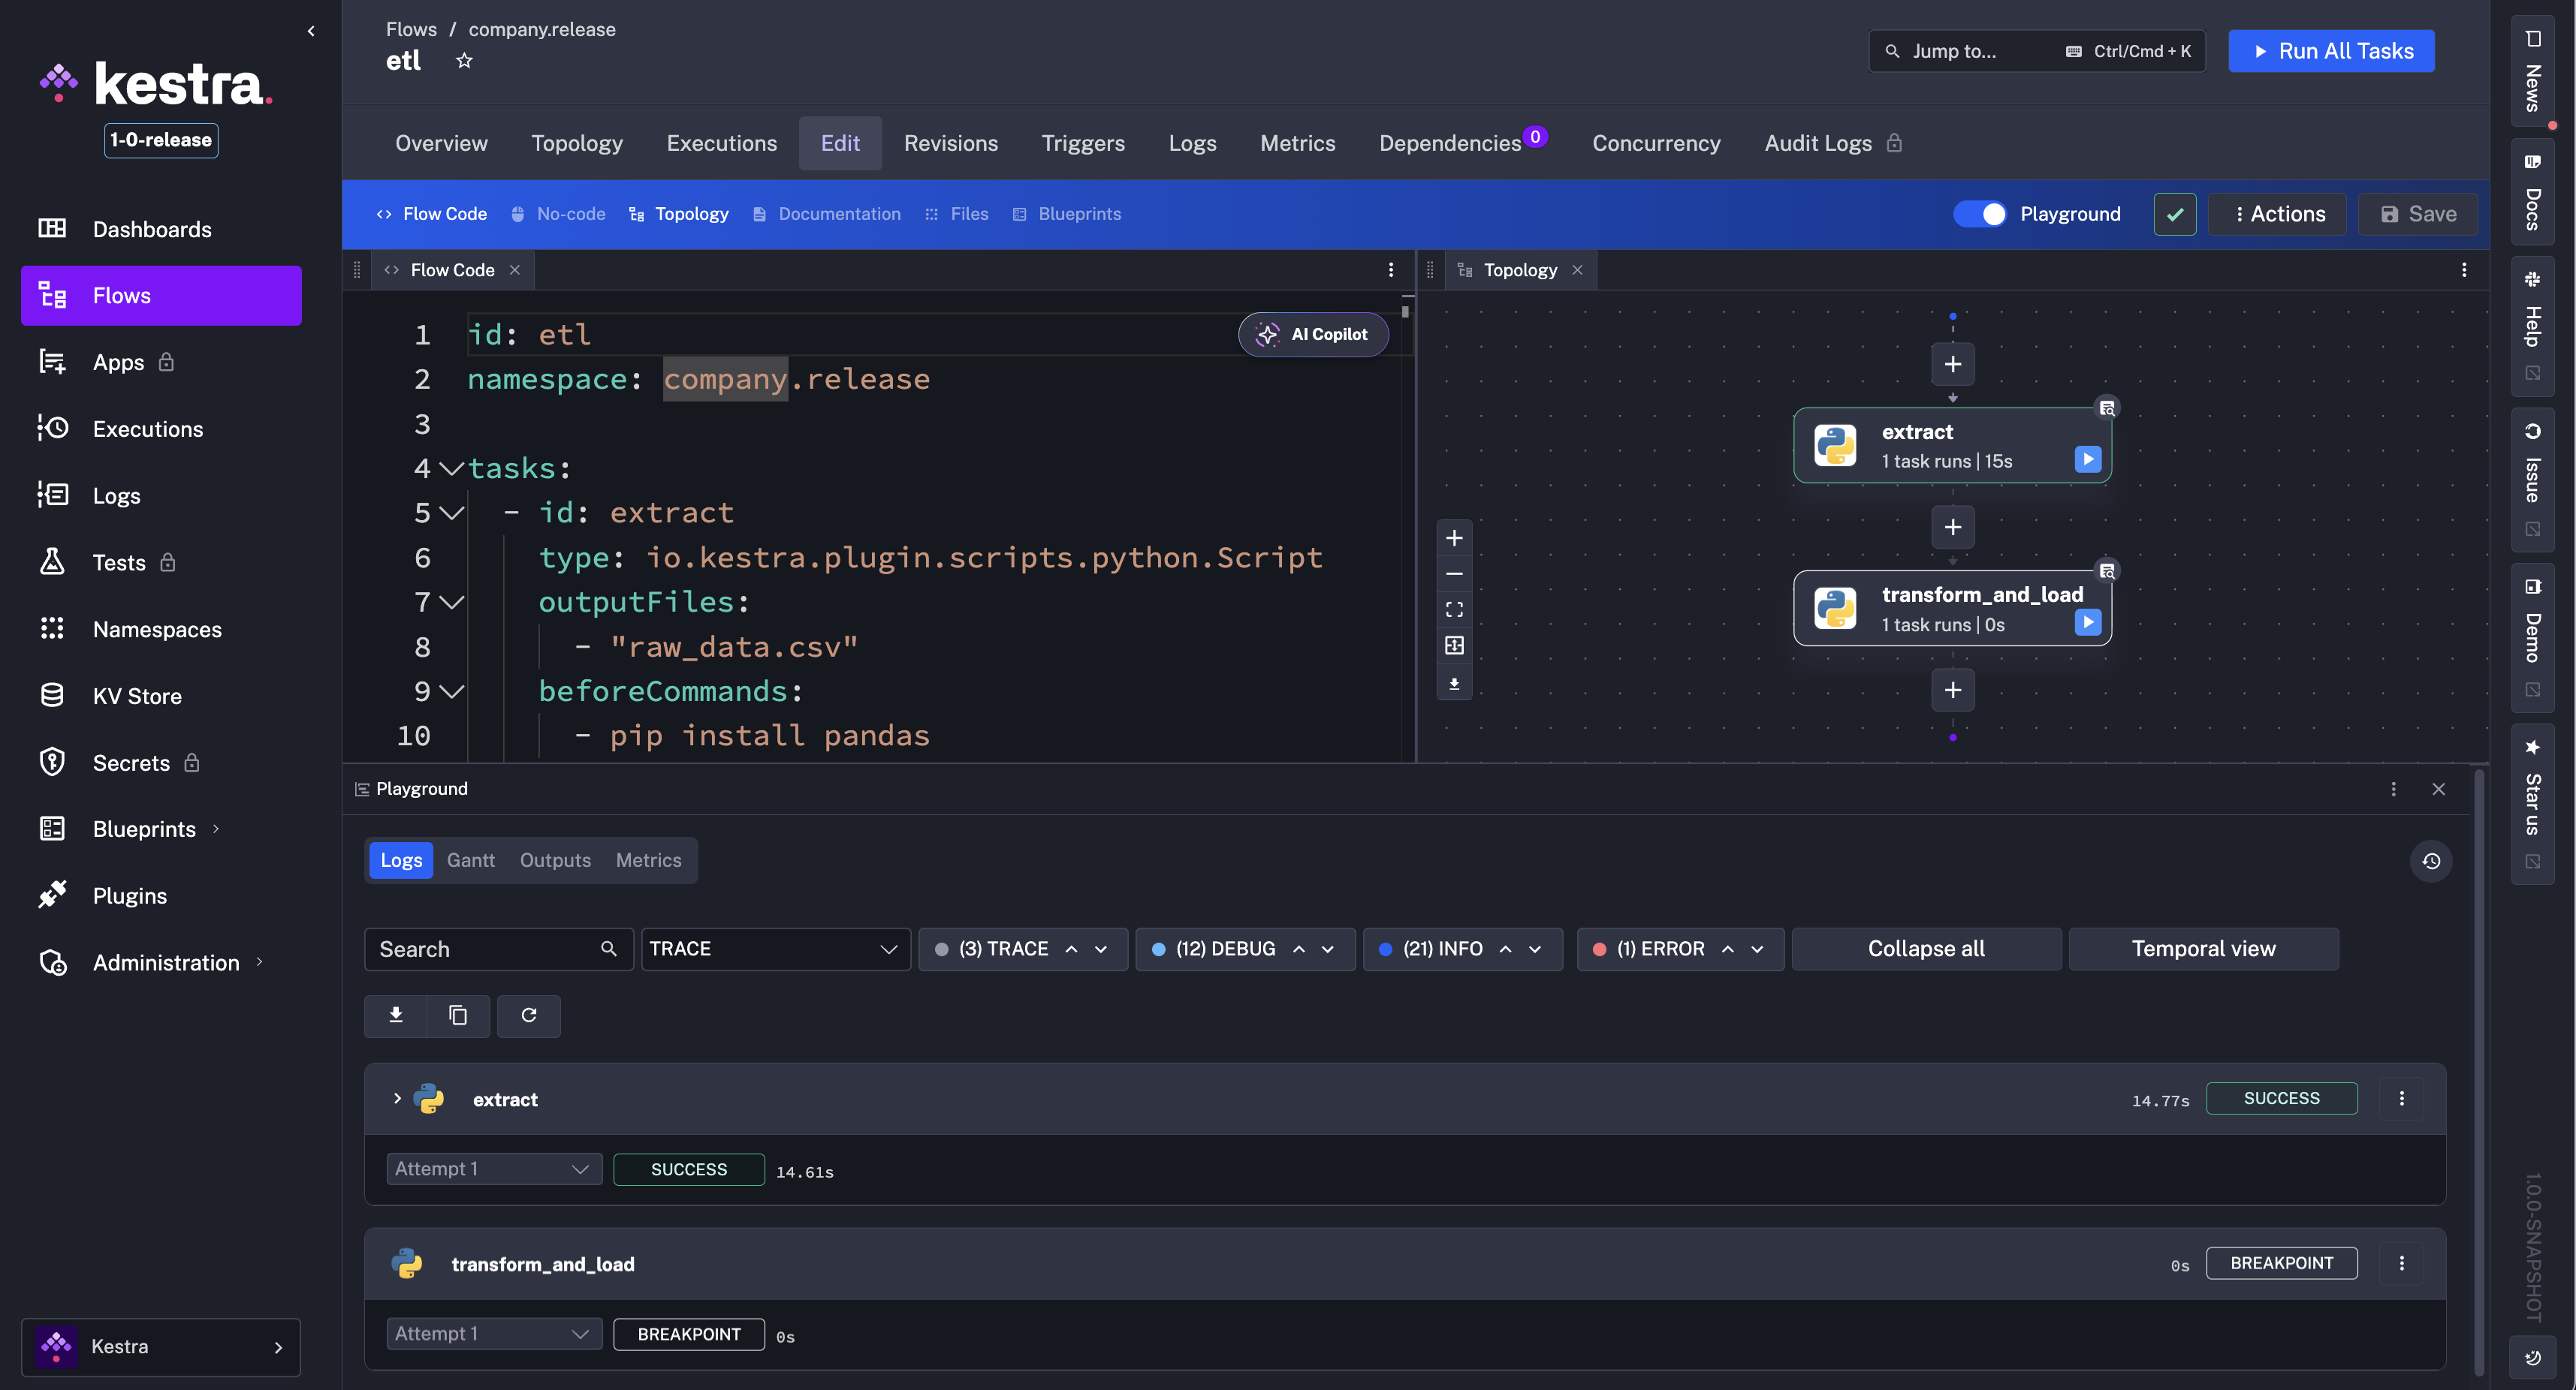Expand the extract task log row
This screenshot has width=2576, height=1390.
coord(397,1098)
